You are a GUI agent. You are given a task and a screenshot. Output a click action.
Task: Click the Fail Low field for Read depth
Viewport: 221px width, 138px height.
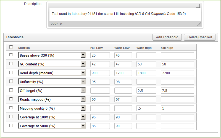click(100, 73)
